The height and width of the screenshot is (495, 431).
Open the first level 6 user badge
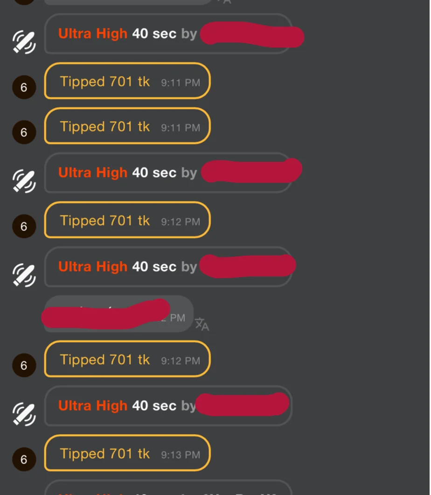(x=24, y=87)
